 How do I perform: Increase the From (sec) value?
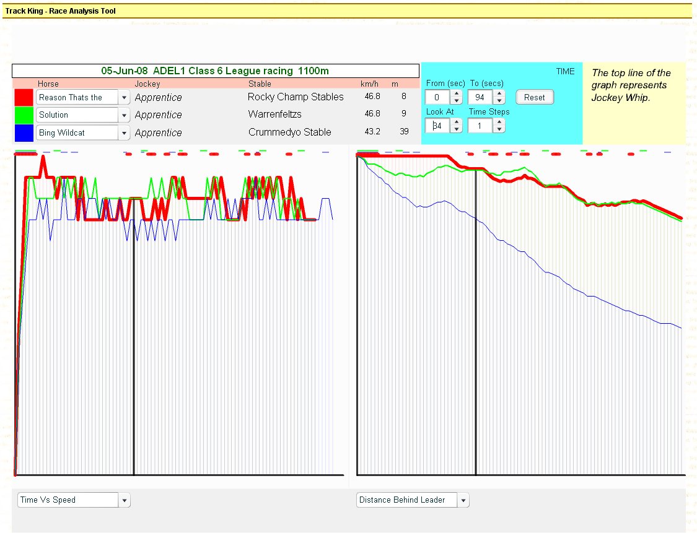pyautogui.click(x=457, y=94)
